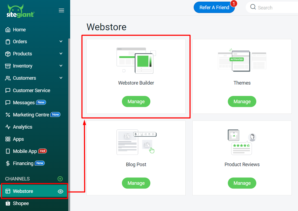298x211 pixels.
Task: Click the Refer A Friend button
Action: click(214, 8)
